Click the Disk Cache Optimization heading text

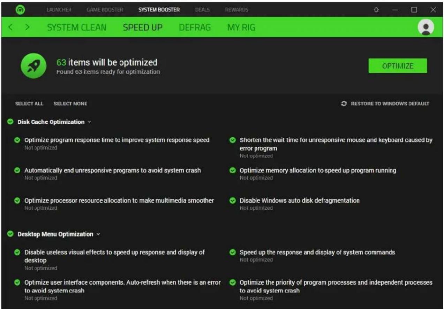tap(51, 122)
